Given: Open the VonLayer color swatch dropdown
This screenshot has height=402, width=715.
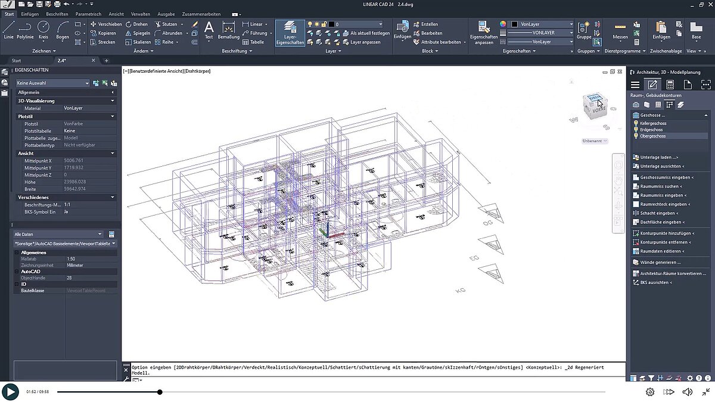Looking at the screenshot, I should point(572,24).
